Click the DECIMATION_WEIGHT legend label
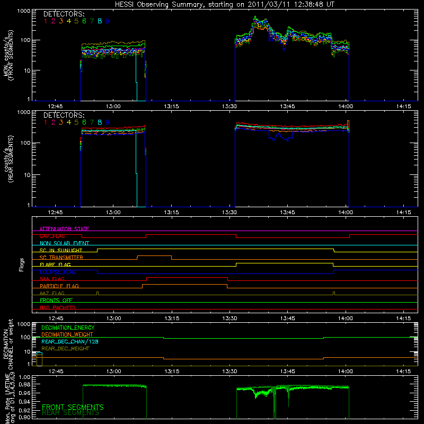This screenshot has height=424, width=424. [x=67, y=334]
